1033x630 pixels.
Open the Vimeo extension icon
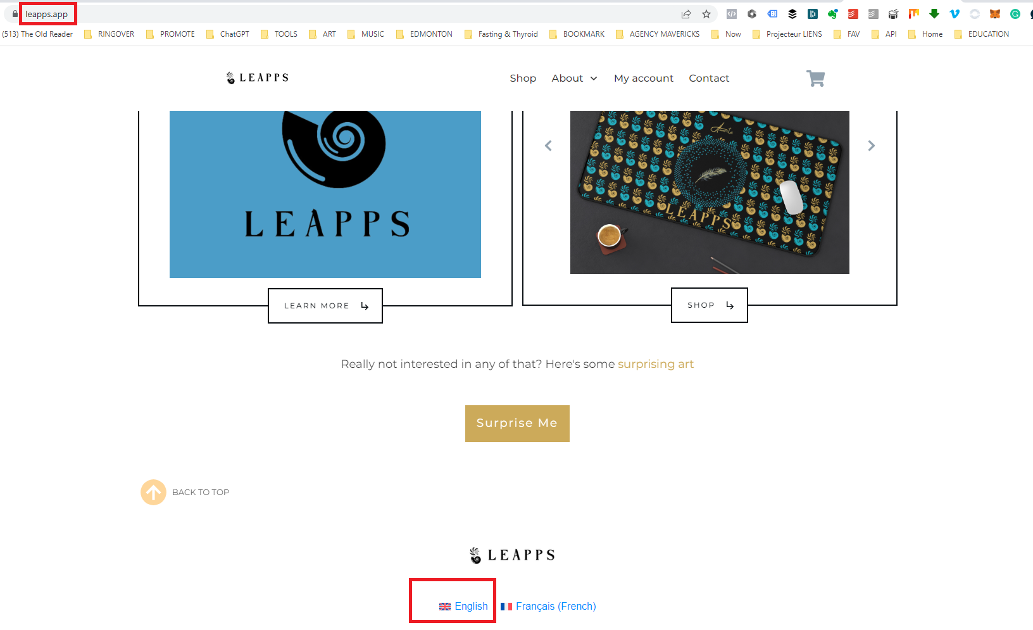[x=955, y=14]
